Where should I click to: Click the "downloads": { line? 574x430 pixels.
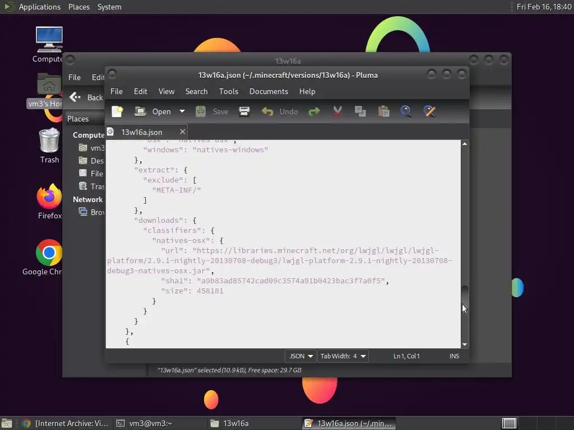(165, 220)
